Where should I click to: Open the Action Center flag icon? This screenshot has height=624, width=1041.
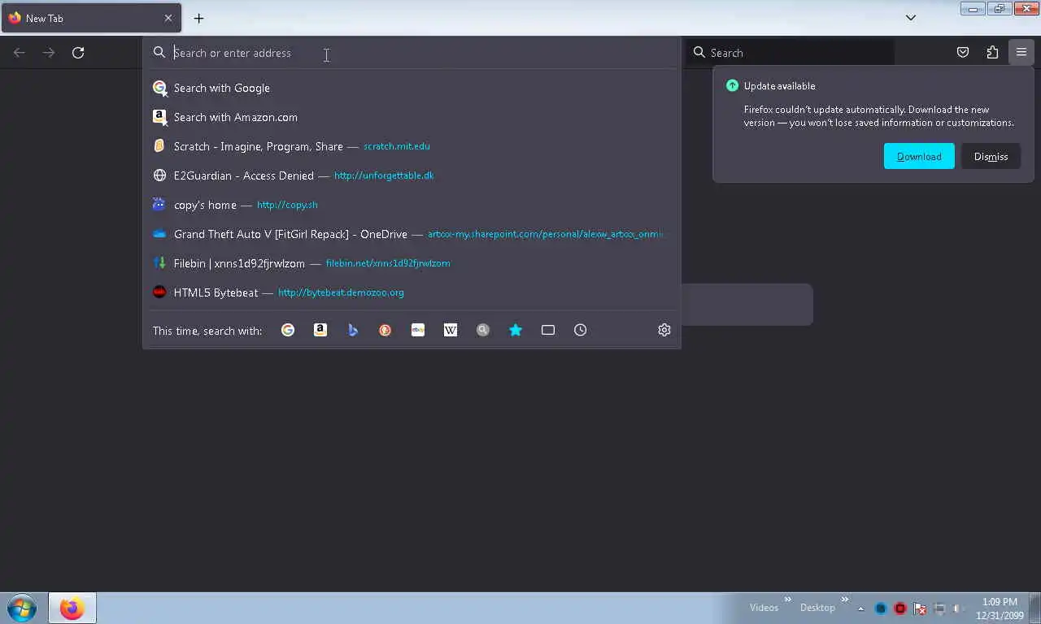point(920,608)
